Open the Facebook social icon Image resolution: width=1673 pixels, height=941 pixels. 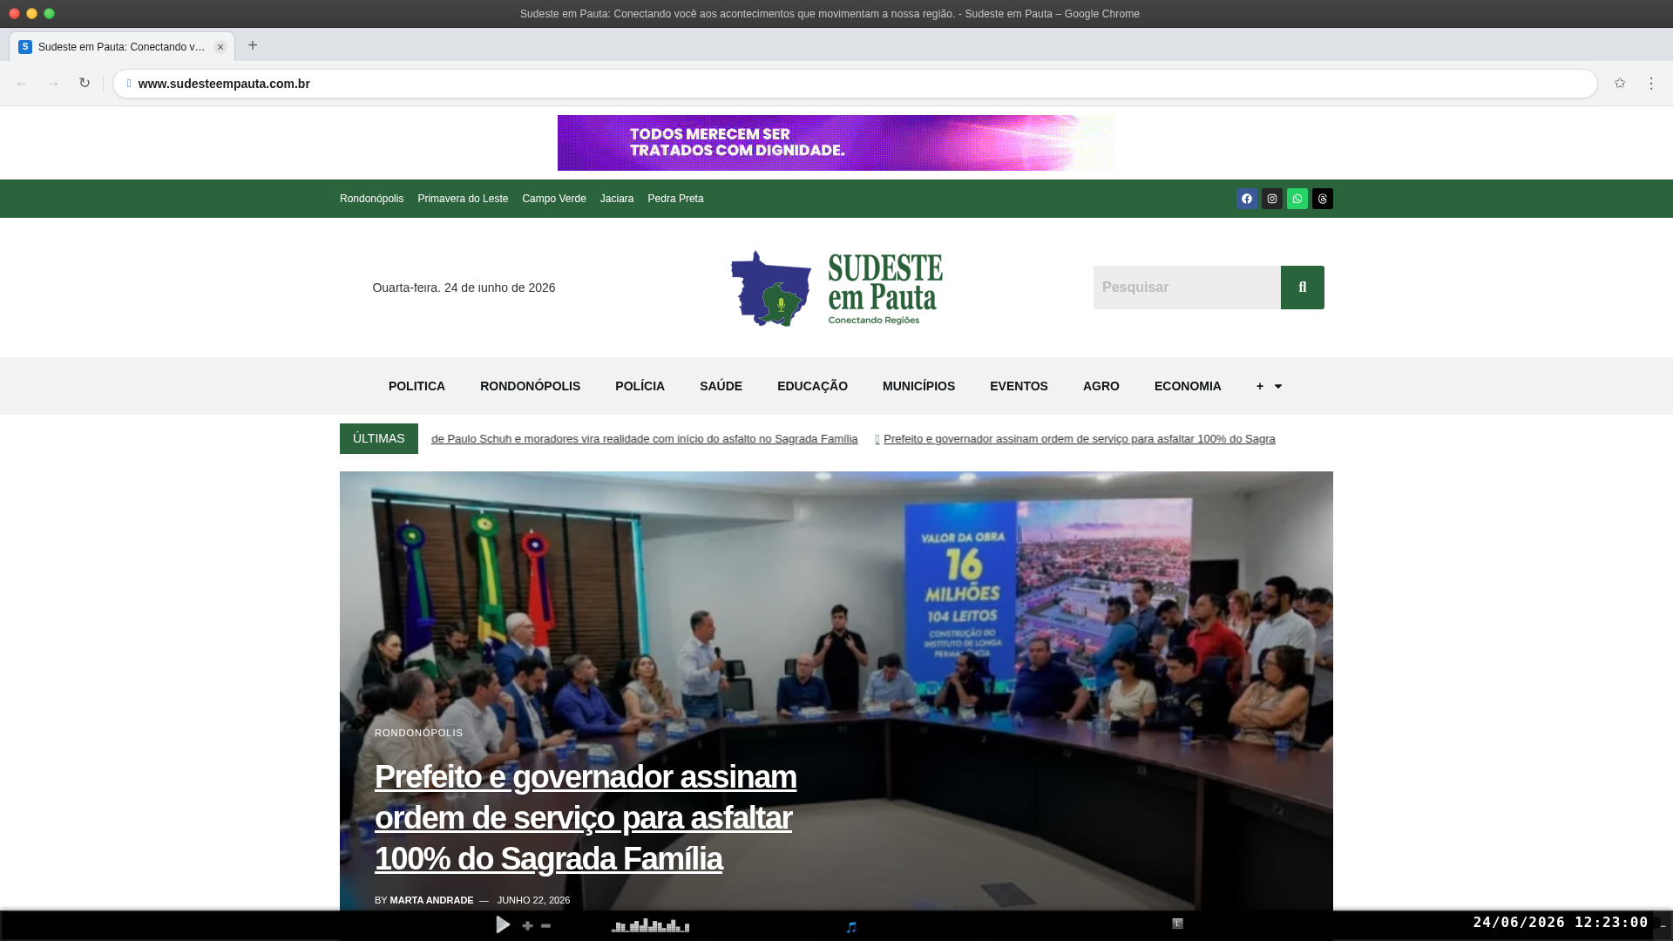(x=1247, y=199)
